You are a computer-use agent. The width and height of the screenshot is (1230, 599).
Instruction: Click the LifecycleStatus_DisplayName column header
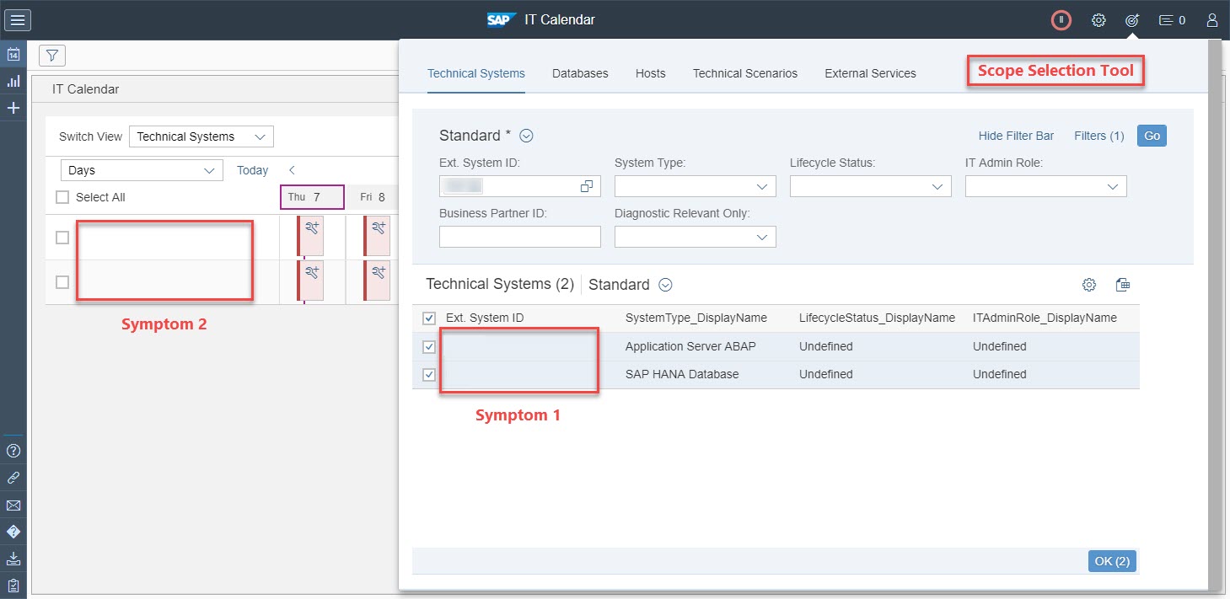(x=877, y=318)
